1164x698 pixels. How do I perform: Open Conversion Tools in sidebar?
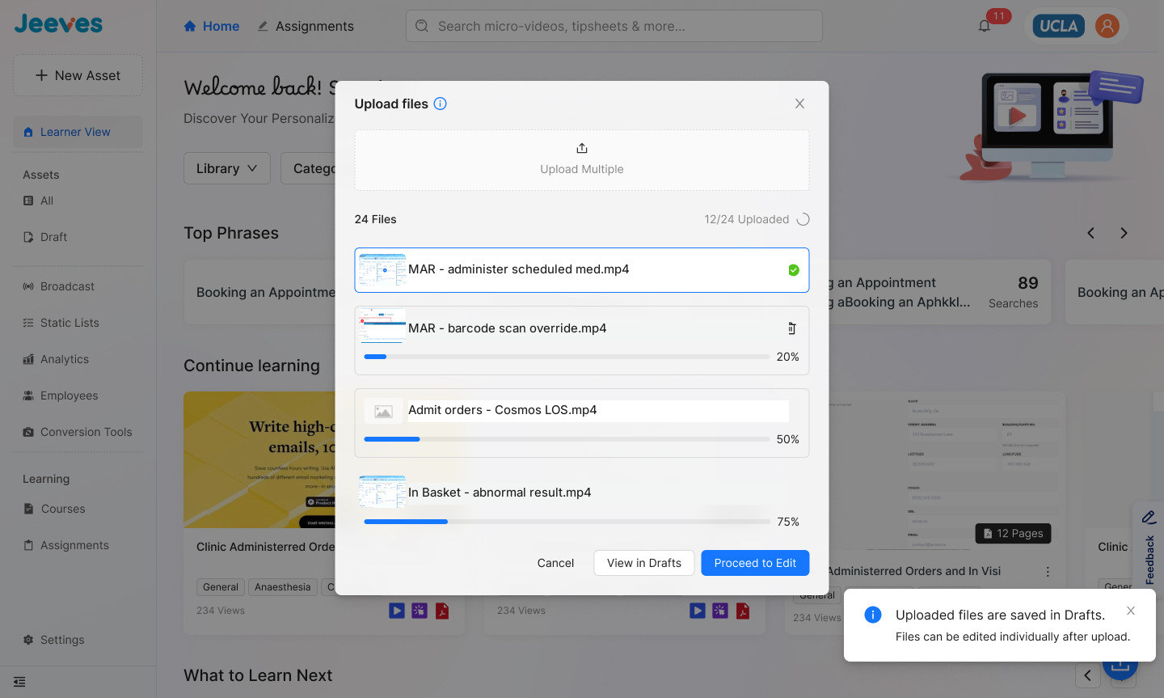pyautogui.click(x=78, y=432)
